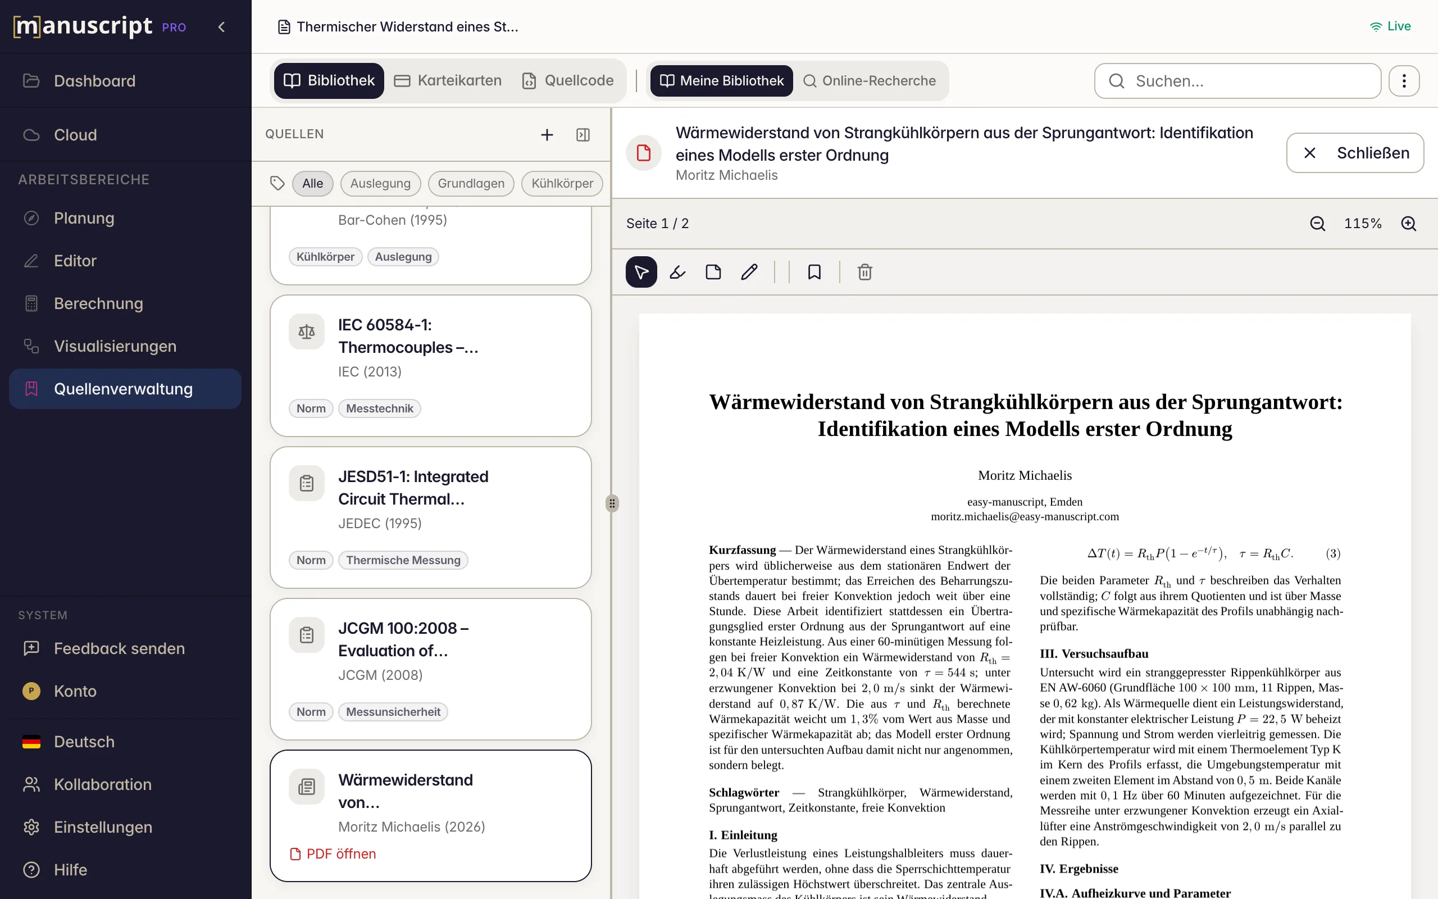Open the Cloud section
This screenshot has height=899, width=1438.
125,135
